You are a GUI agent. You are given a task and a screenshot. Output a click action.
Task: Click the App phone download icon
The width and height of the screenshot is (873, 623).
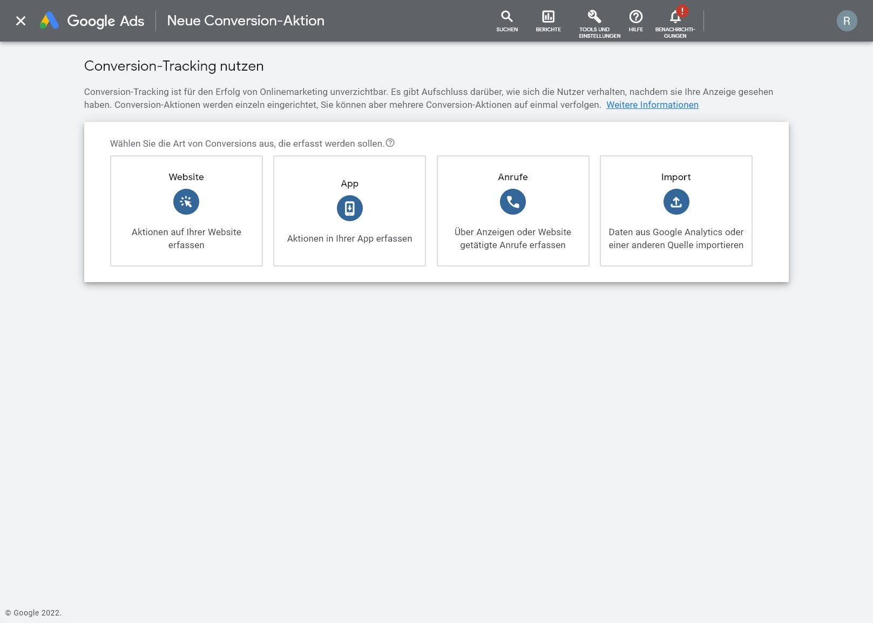pos(349,208)
